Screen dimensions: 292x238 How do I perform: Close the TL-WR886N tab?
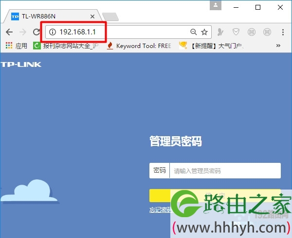click(92, 16)
